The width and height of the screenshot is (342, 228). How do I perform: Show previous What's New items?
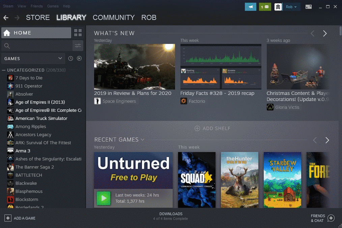[313, 33]
